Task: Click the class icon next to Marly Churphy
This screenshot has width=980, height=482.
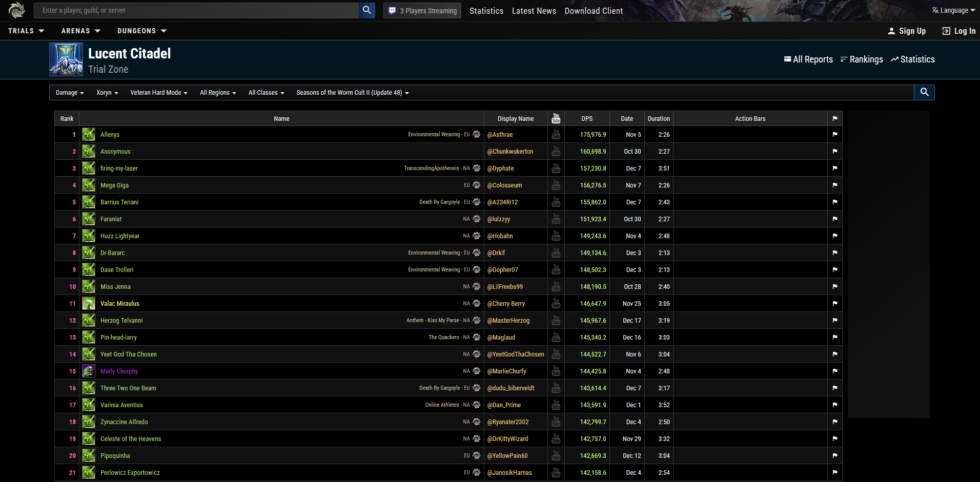Action: click(89, 371)
